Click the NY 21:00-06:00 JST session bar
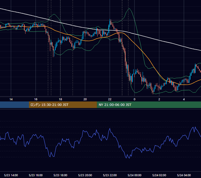The height and width of the screenshot is (178, 201). click(x=149, y=105)
